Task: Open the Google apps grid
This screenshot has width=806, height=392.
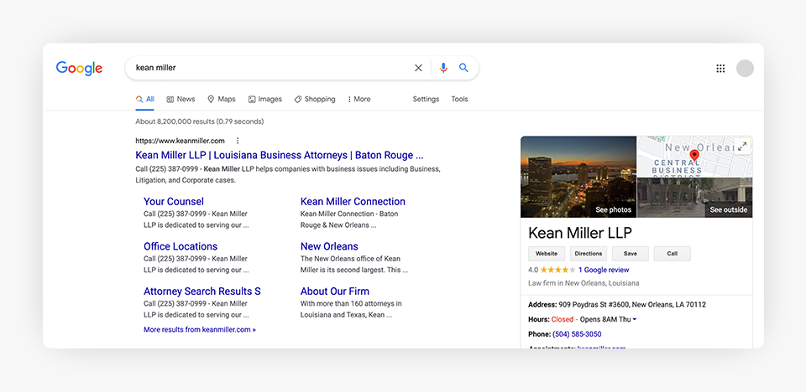Action: pos(720,69)
